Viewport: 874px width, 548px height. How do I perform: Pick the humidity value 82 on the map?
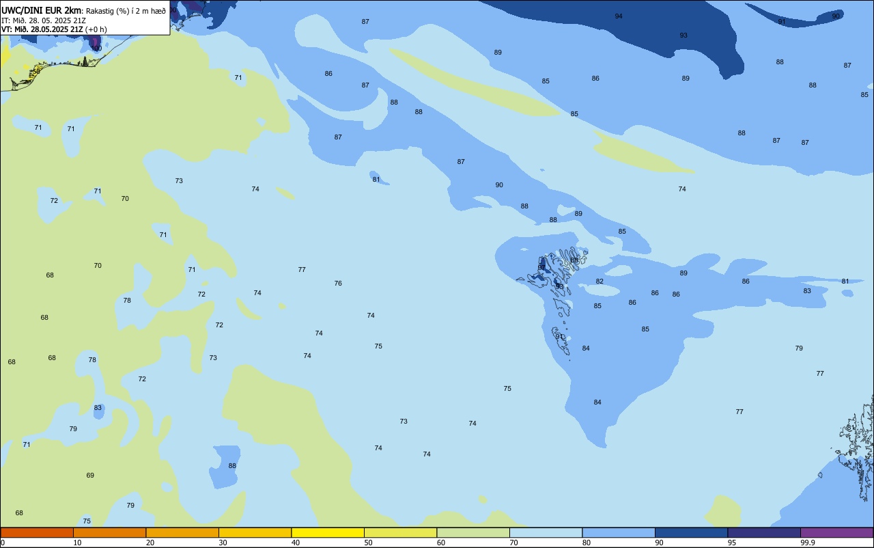click(x=600, y=281)
